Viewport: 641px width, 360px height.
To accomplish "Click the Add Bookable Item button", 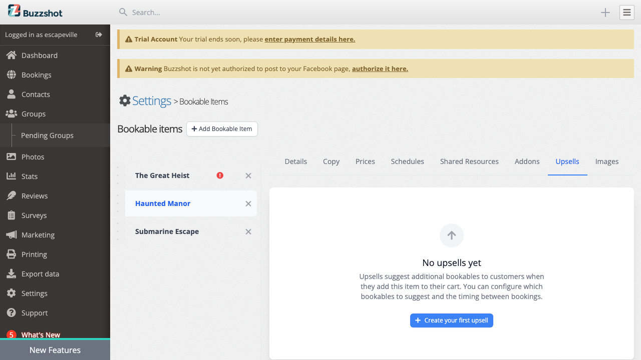I will (x=222, y=128).
